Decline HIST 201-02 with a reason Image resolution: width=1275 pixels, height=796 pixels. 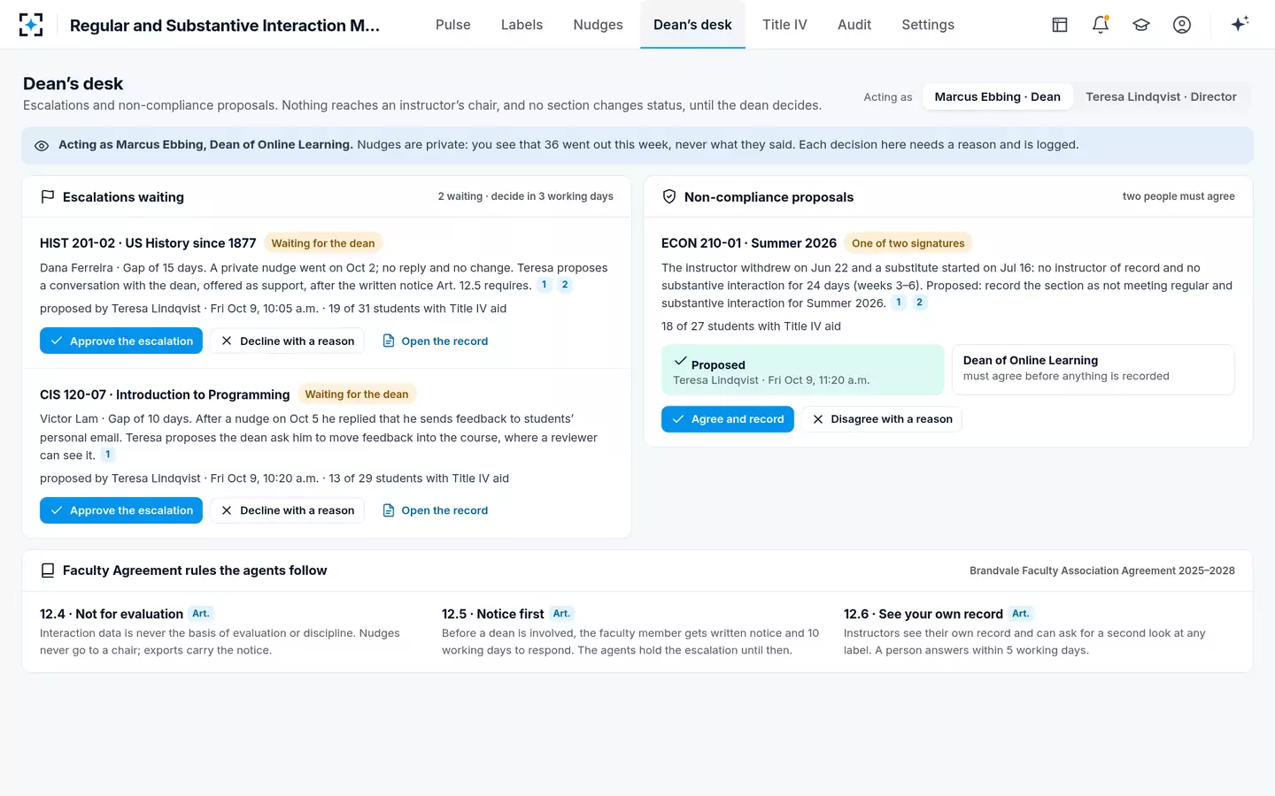pyautogui.click(x=287, y=341)
